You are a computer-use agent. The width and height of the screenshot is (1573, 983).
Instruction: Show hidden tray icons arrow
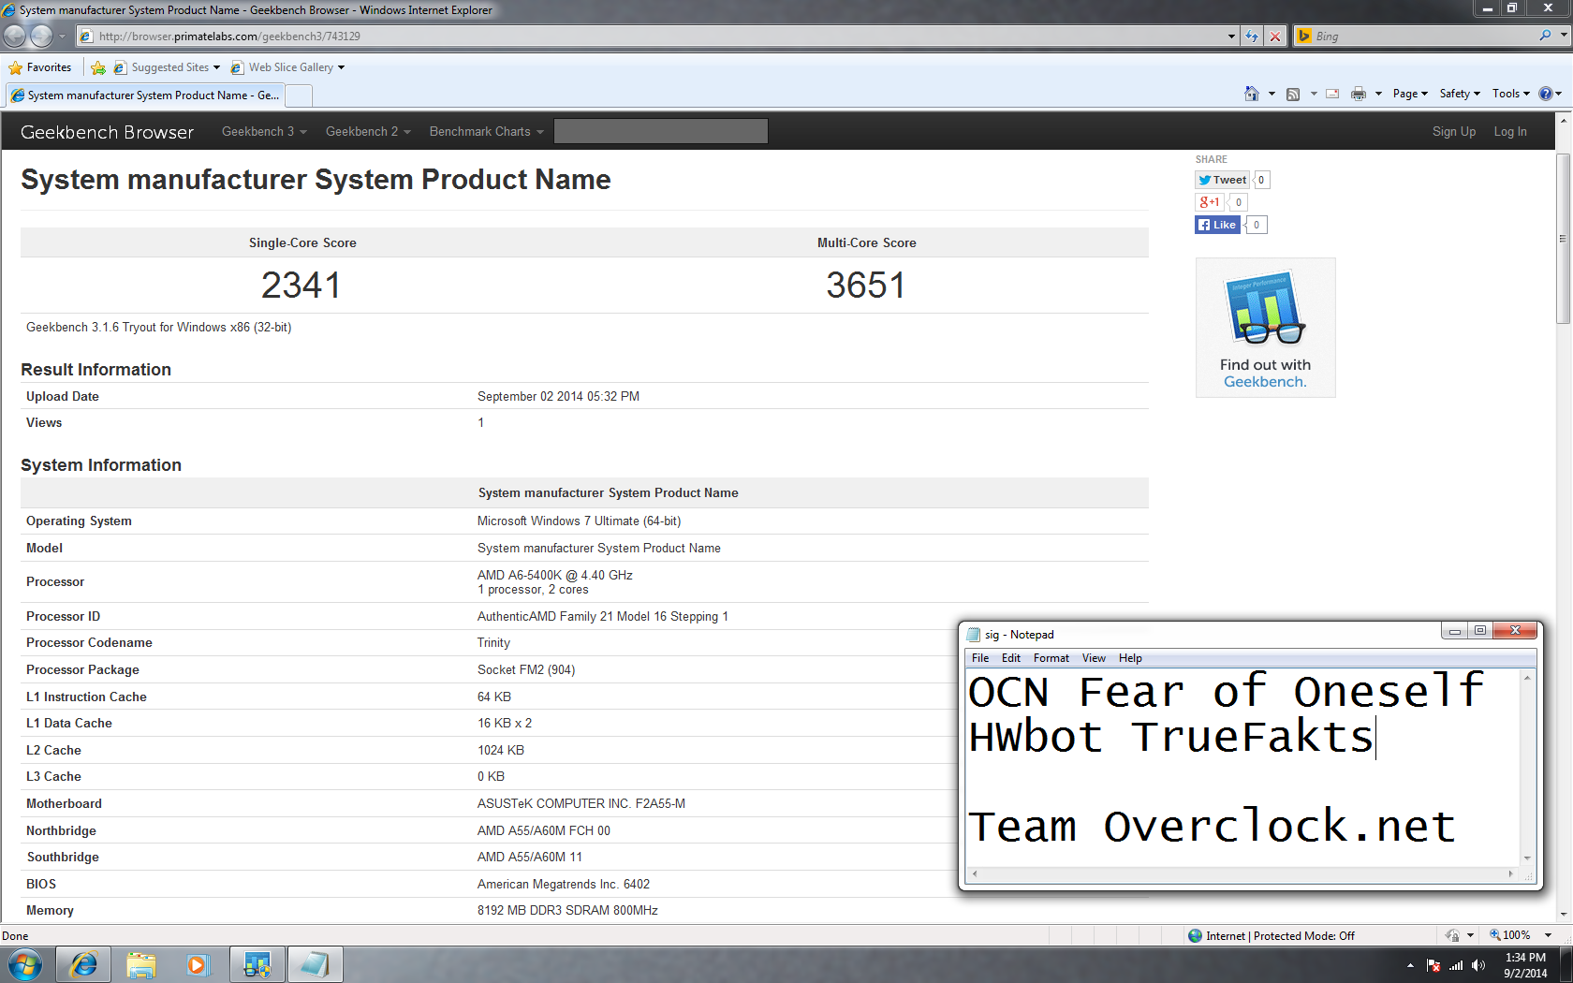coord(1410,965)
